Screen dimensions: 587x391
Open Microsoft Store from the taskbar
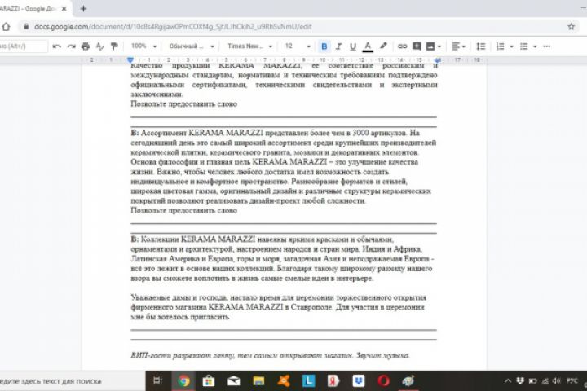[209, 381]
